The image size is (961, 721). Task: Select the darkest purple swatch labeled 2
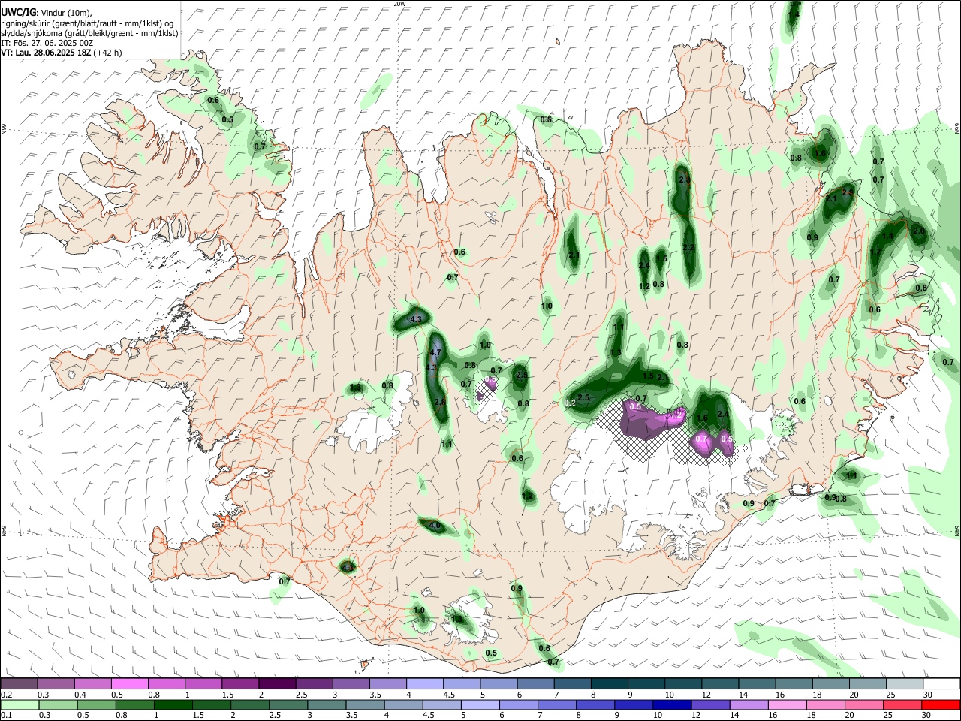pos(277,684)
